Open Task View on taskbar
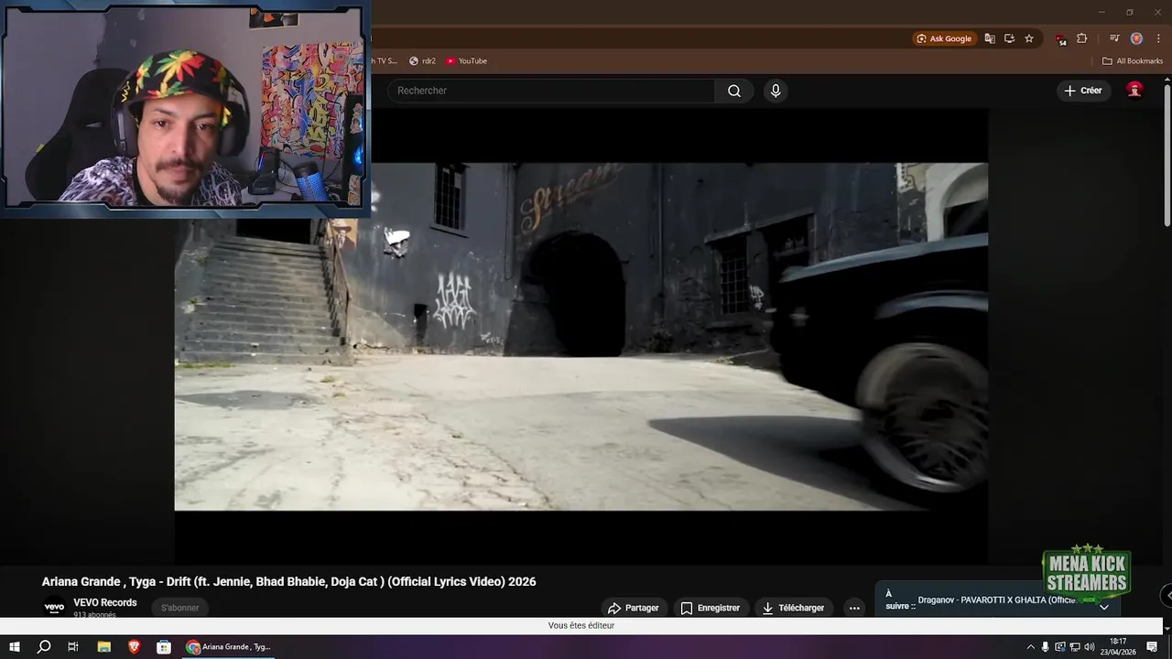The image size is (1172, 659). point(73,647)
